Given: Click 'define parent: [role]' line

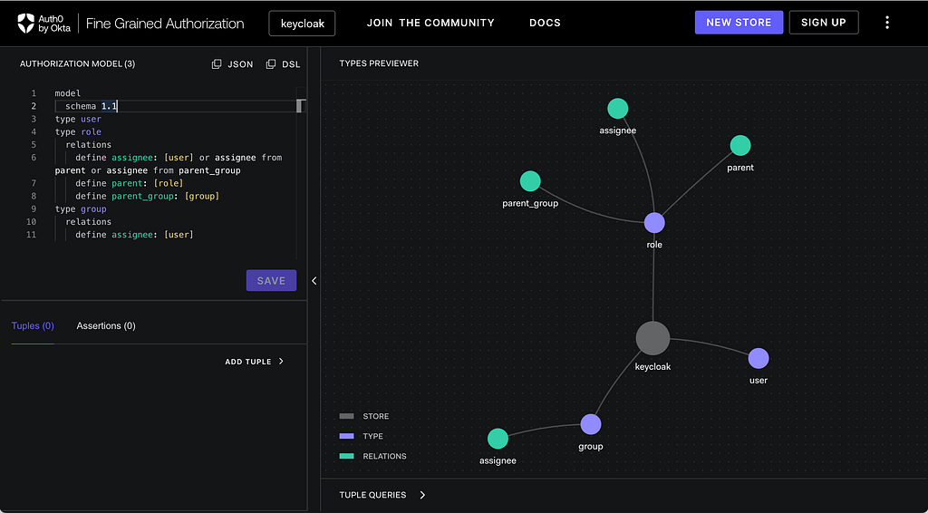Looking at the screenshot, I should pos(130,183).
